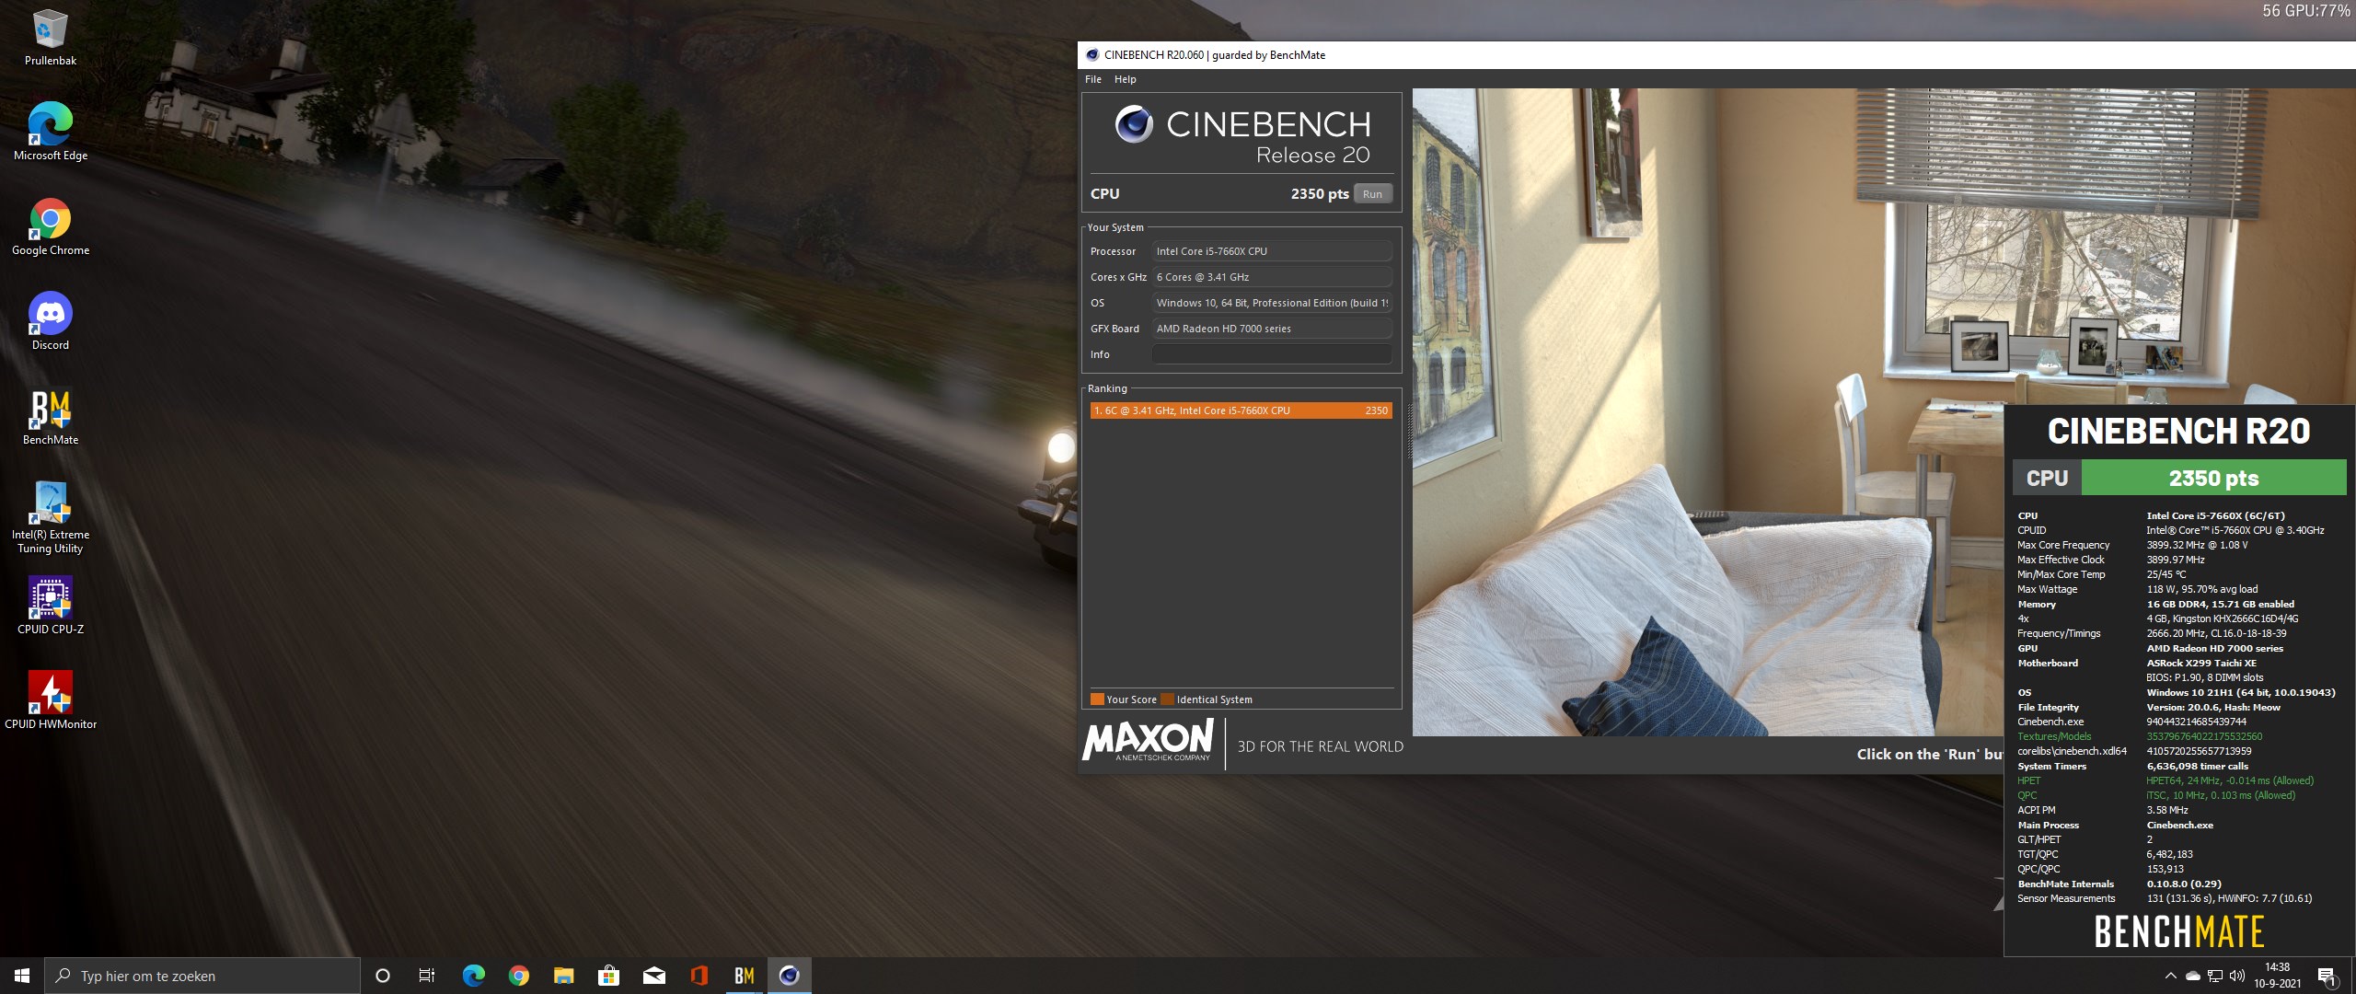
Task: Open Edge from the taskbar
Action: click(473, 976)
